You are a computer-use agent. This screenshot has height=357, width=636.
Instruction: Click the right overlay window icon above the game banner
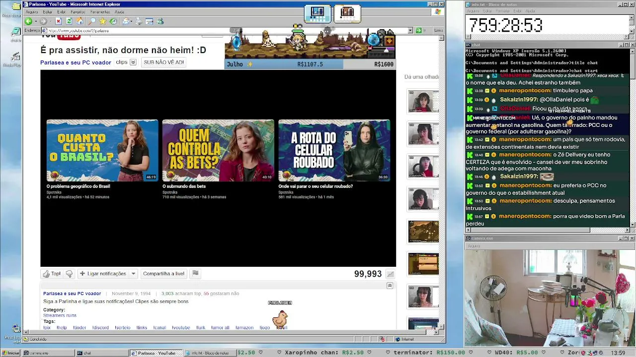tap(347, 13)
